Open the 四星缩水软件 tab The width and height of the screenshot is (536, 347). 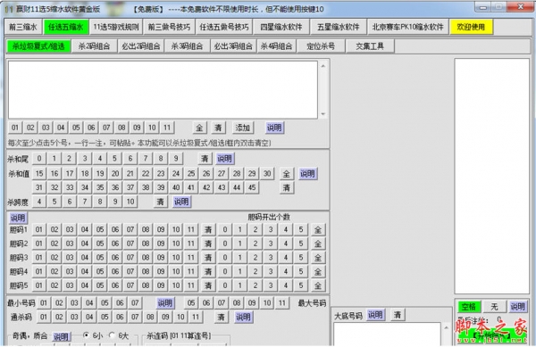[281, 27]
